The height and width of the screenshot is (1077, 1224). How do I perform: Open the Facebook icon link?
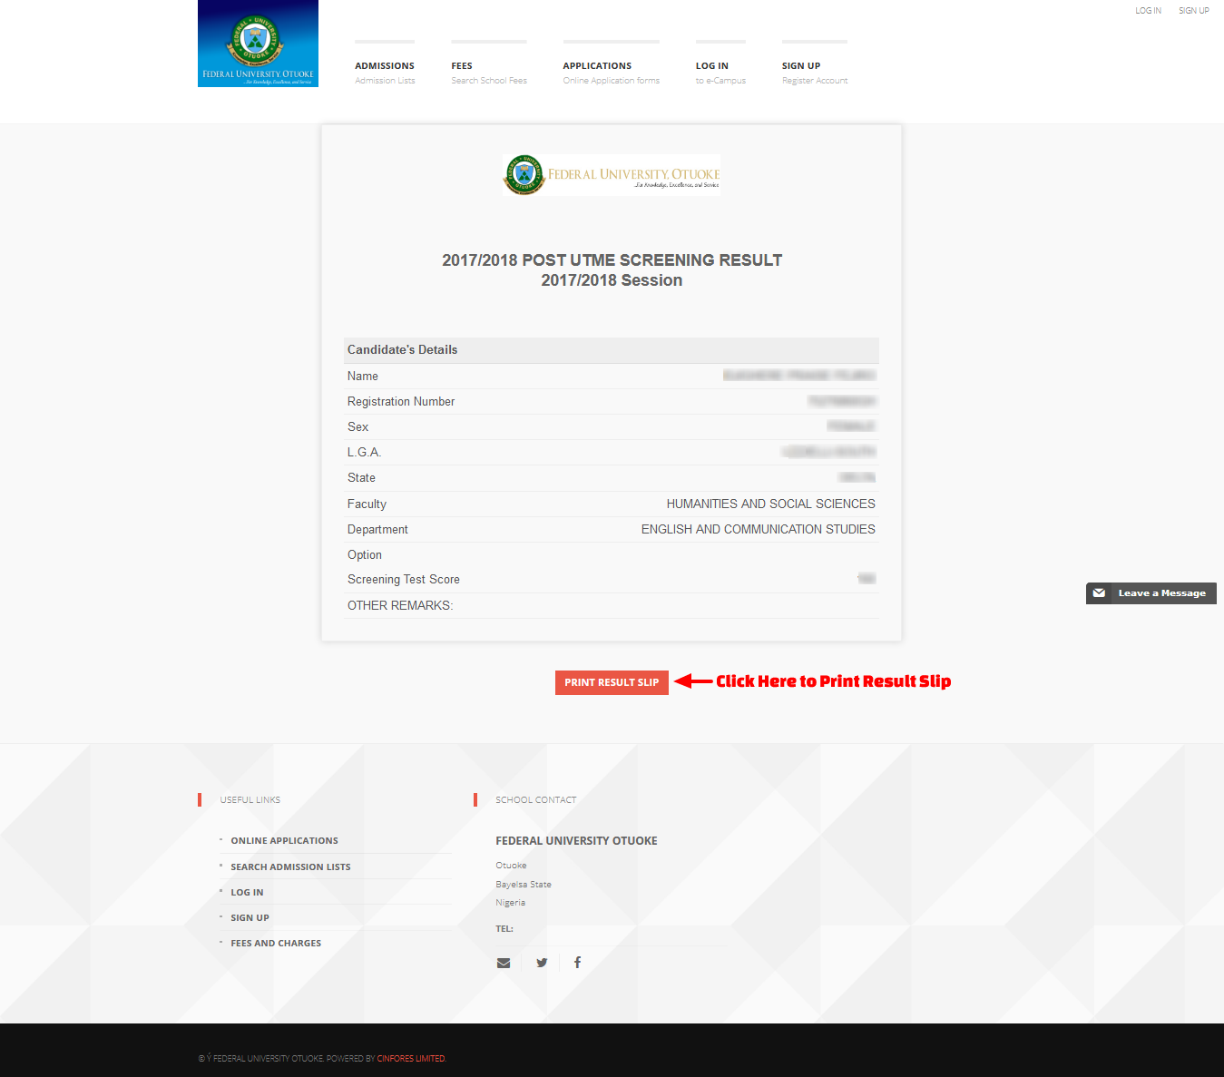coord(577,963)
